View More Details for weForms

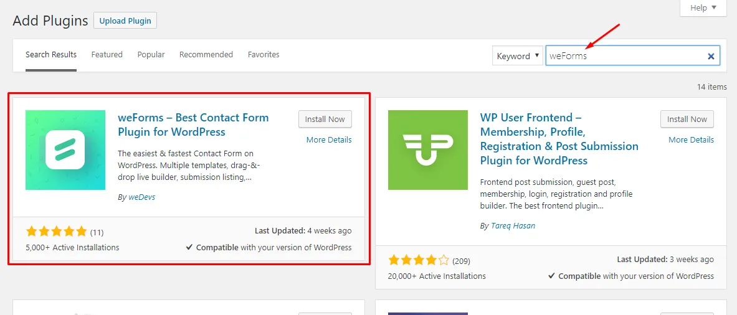(329, 140)
